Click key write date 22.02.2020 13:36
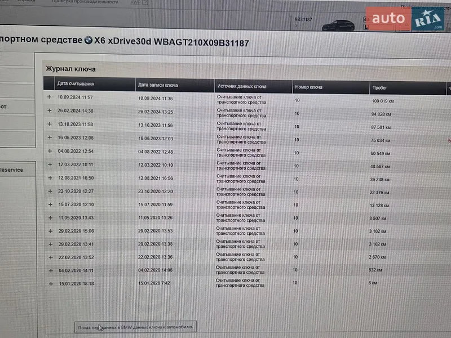 (156, 257)
